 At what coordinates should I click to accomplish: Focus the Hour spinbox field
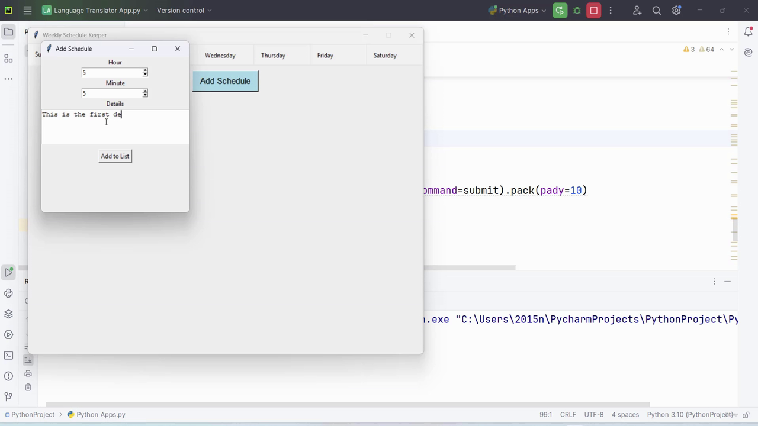pos(112,73)
